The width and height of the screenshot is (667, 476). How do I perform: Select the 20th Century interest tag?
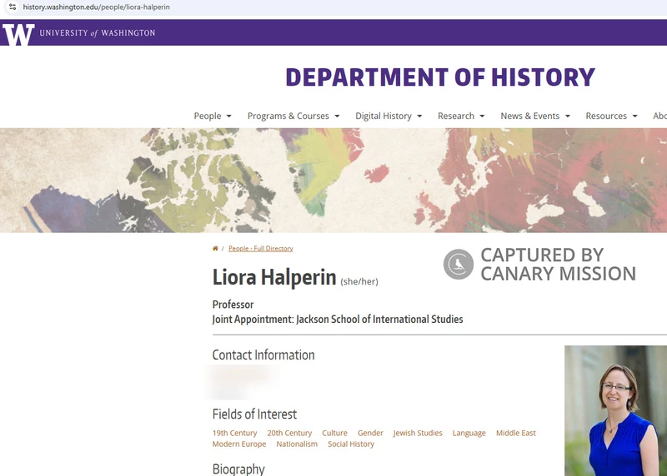[289, 433]
